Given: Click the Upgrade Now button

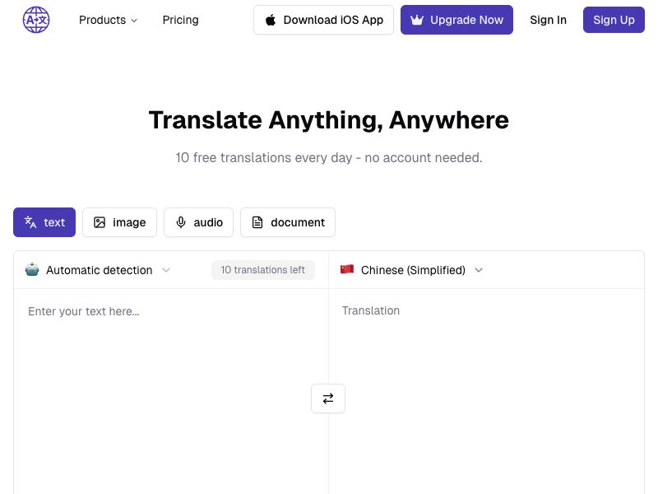Looking at the screenshot, I should [456, 20].
